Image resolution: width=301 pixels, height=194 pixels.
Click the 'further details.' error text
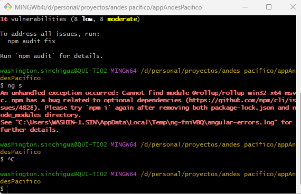(x=30, y=130)
